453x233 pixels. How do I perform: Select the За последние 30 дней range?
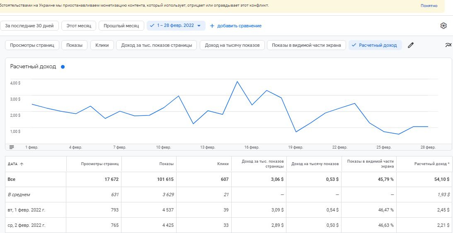(29, 26)
